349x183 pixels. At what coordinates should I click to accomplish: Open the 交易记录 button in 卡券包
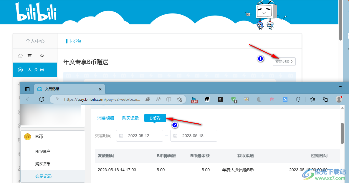pos(284,61)
